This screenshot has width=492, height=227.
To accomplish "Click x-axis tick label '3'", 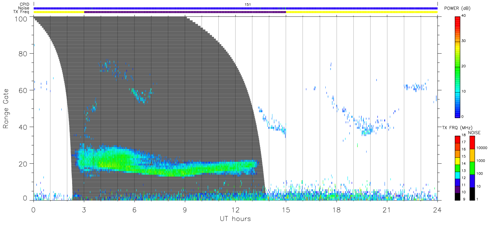I will 84,209.
